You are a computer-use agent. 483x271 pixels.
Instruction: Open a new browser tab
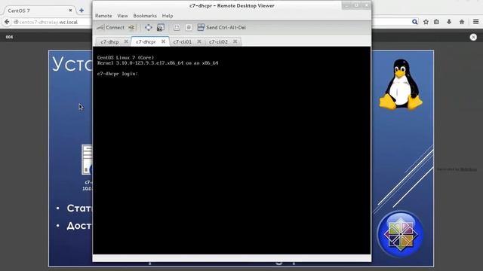[x=82, y=11]
